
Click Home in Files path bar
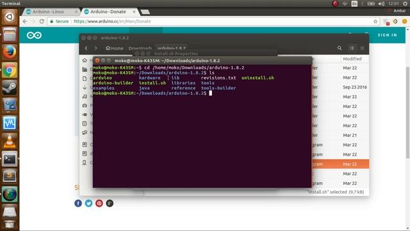click(x=115, y=48)
